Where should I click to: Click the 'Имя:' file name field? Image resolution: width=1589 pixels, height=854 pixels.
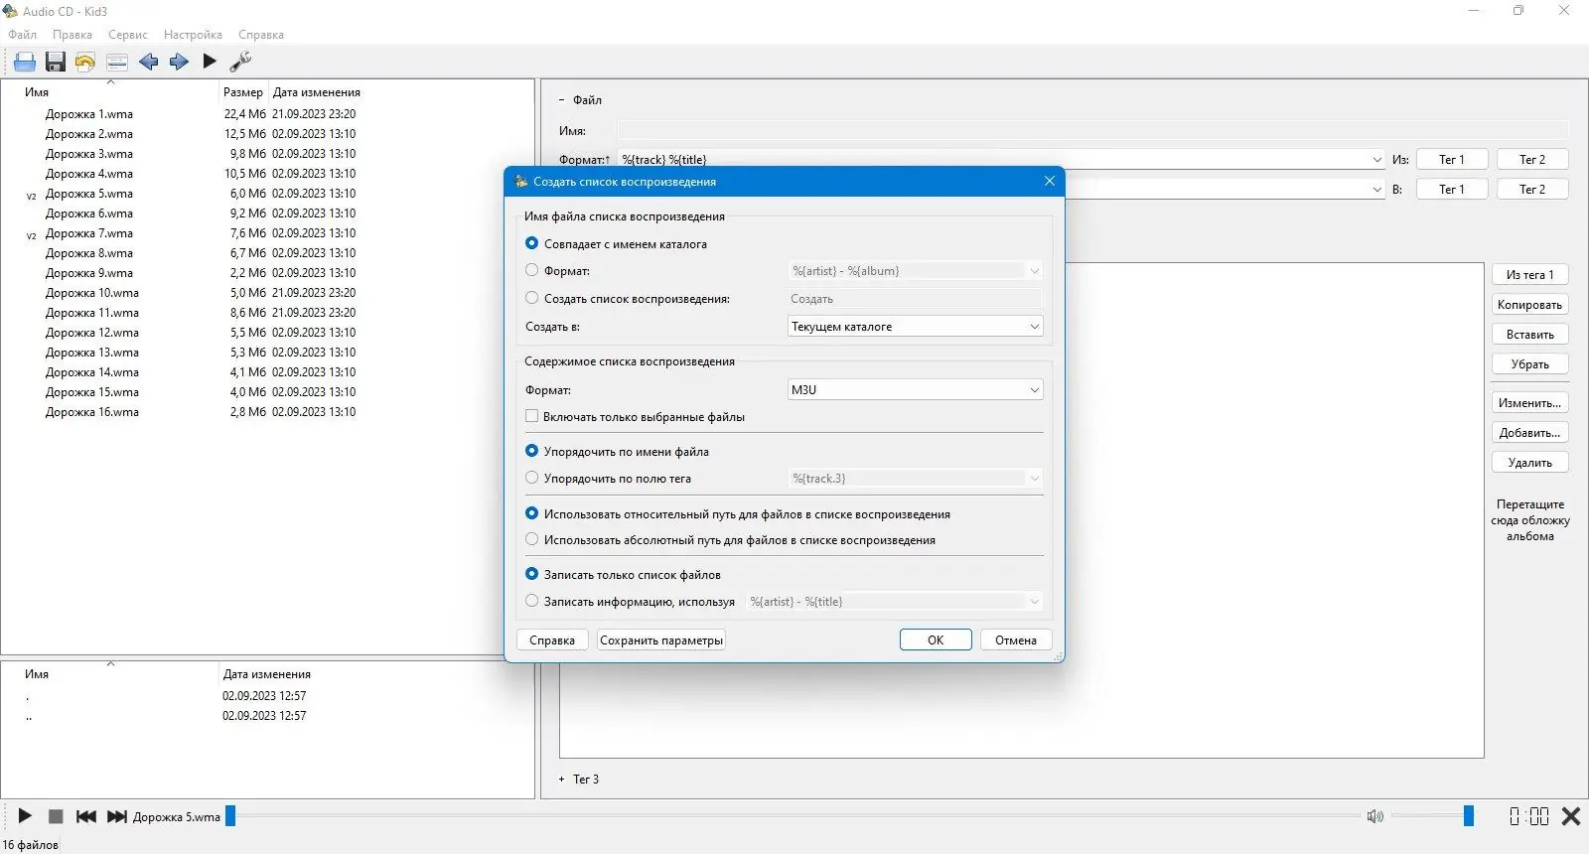[1093, 130]
